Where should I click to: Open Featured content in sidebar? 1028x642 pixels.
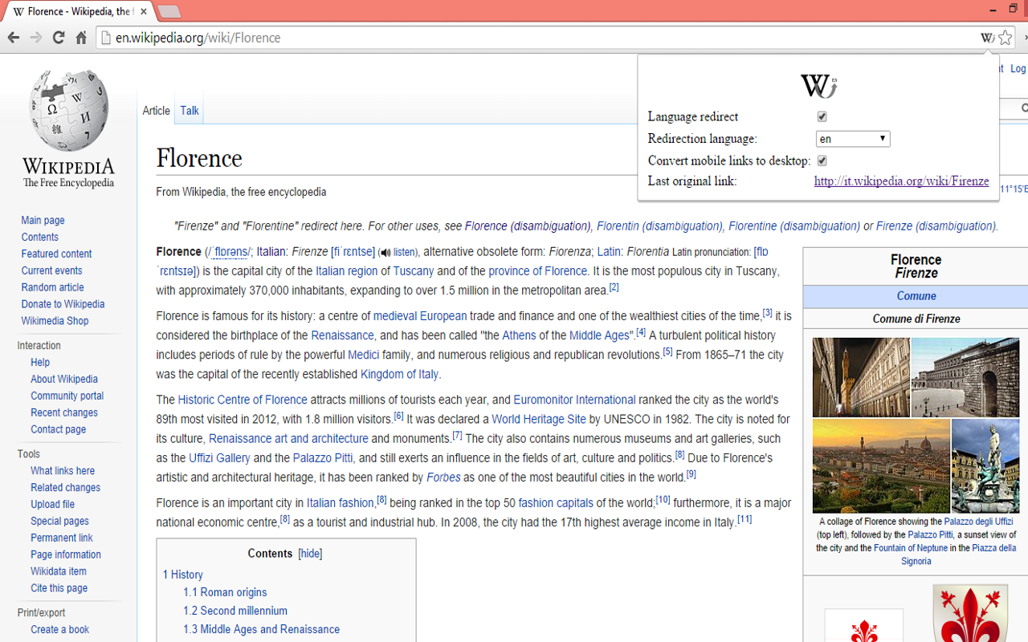(56, 254)
